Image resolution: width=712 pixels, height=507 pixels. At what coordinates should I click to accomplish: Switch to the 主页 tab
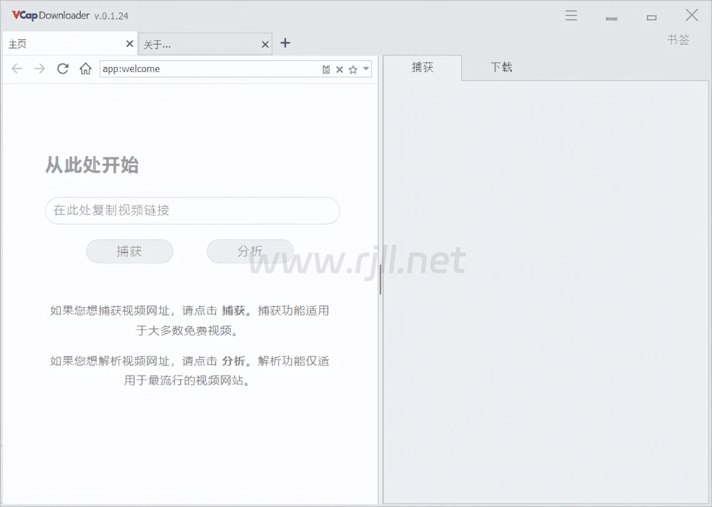(61, 44)
